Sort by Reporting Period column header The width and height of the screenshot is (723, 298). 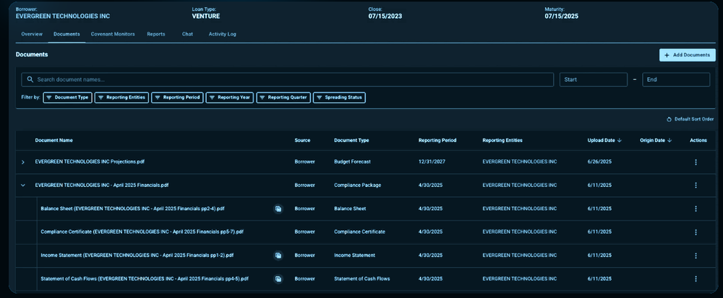pos(437,140)
